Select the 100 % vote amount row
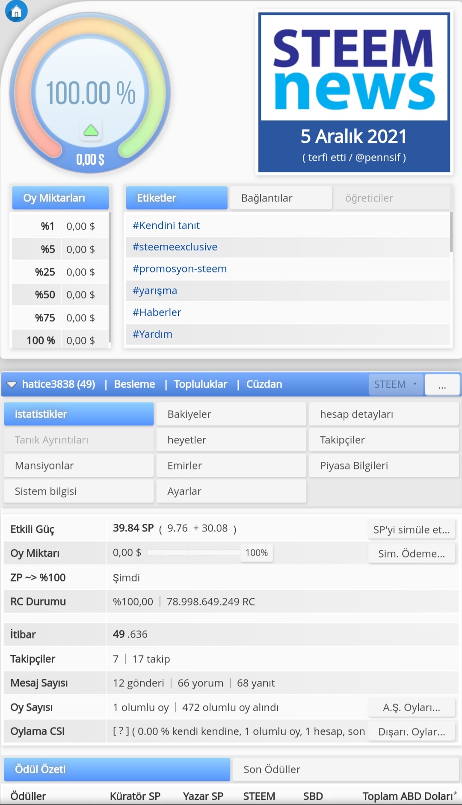Screen dimensions: 462x805 coord(60,340)
